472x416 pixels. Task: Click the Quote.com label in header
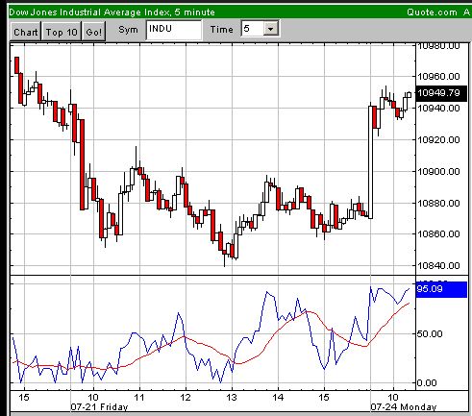point(432,12)
